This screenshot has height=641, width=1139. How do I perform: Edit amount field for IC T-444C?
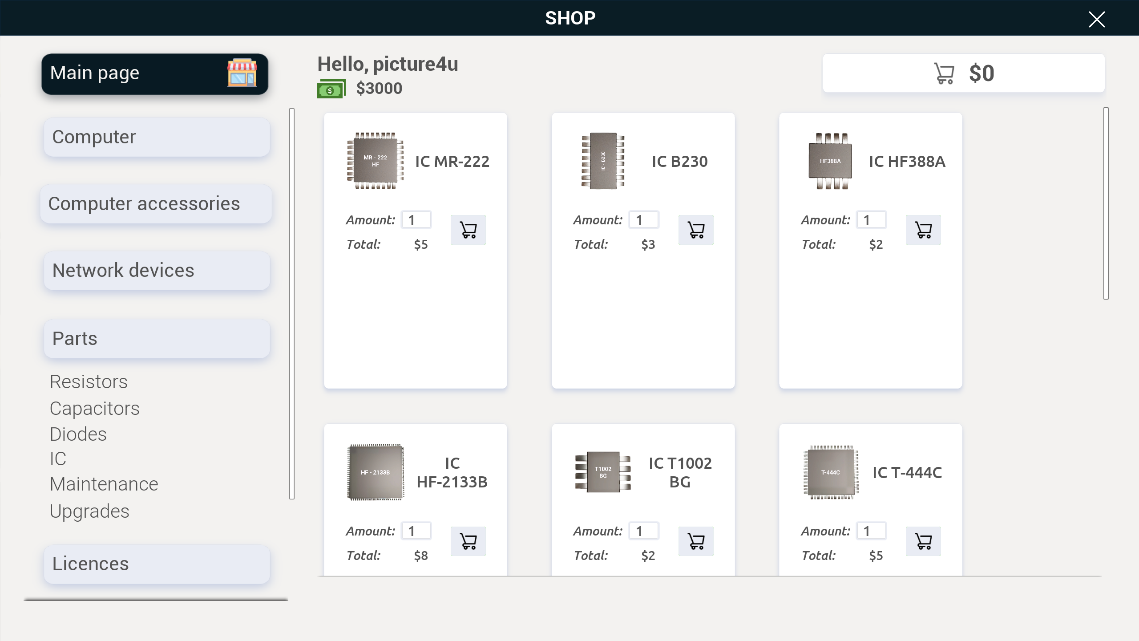872,531
